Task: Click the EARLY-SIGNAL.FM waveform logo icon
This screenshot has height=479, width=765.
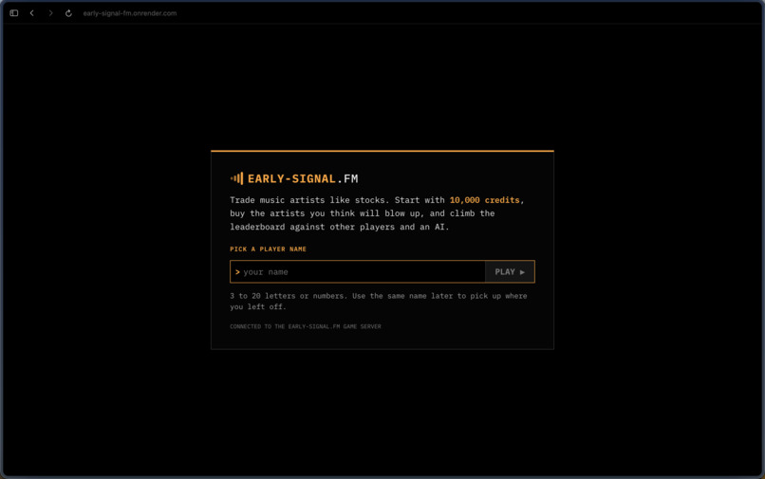Action: 236,178
